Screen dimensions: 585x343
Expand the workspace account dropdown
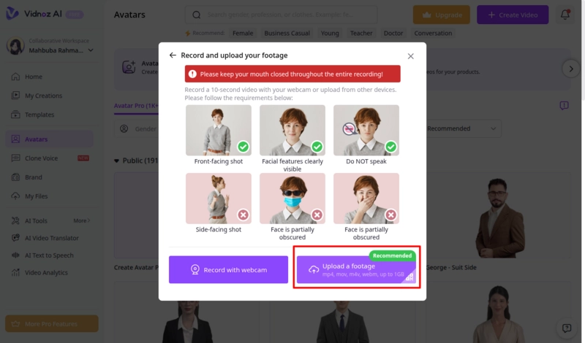tap(91, 50)
